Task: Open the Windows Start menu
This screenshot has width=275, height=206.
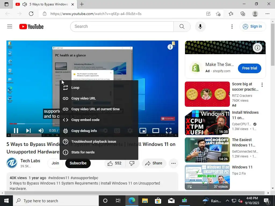Action: click(x=6, y=201)
